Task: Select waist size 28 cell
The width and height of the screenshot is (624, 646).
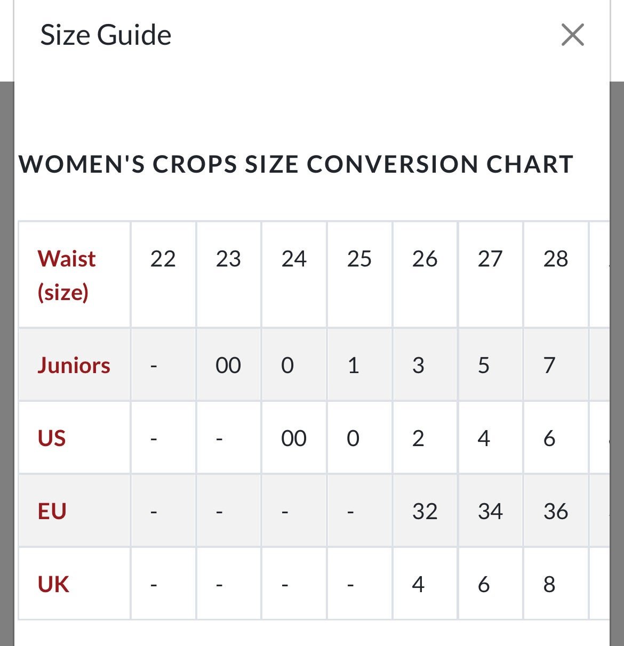Action: tap(556, 274)
